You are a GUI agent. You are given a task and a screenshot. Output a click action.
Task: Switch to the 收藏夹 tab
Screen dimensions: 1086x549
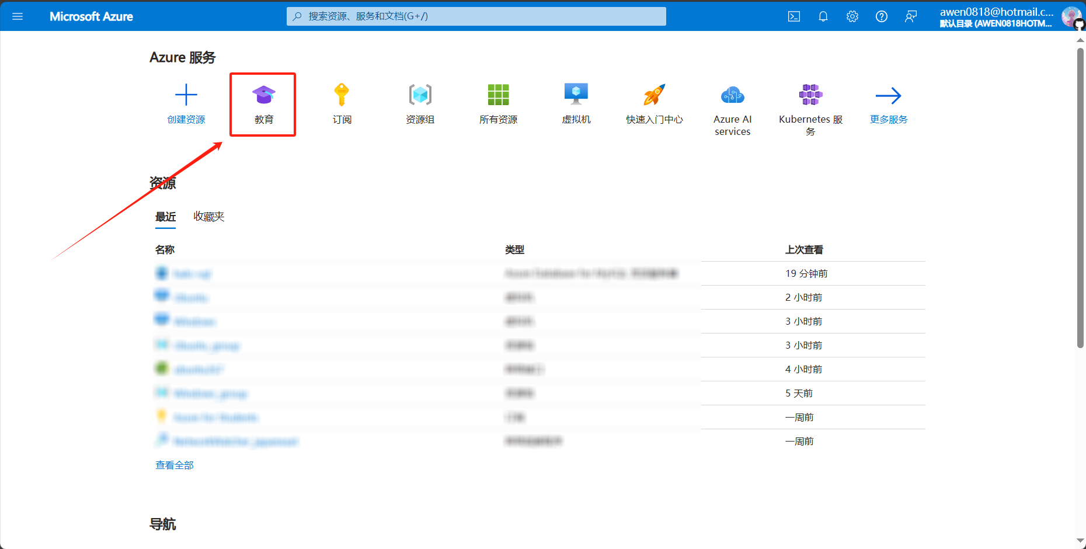(x=209, y=217)
